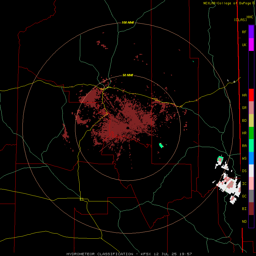The width and height of the screenshot is (256, 256).
Task: Click the 19:57 timestamp
Action: [185, 254]
